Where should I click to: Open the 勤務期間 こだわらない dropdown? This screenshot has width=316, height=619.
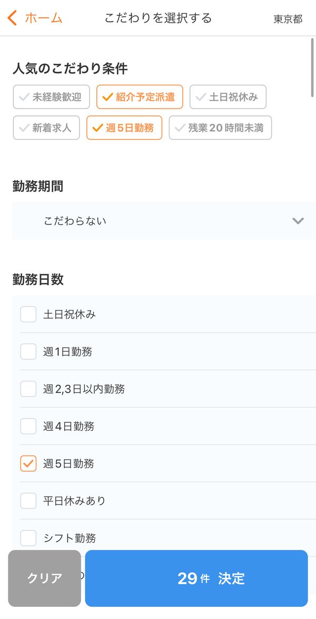(x=164, y=221)
